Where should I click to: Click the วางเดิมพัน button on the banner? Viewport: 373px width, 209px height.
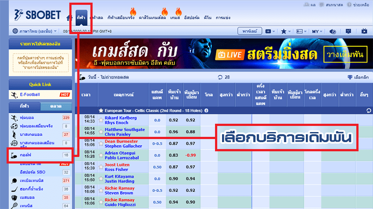[345, 55]
